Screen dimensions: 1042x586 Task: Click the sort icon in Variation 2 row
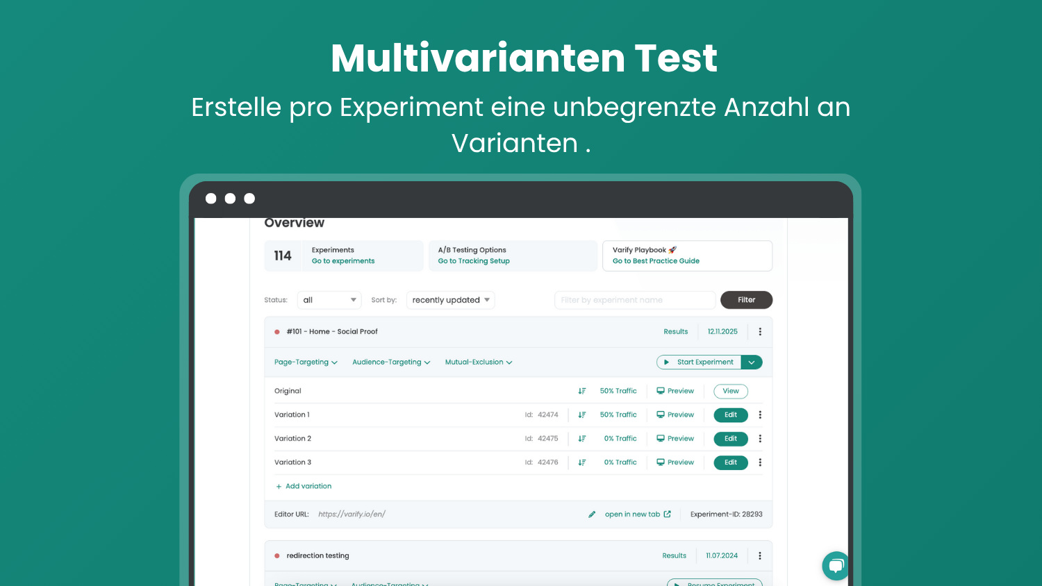[x=582, y=439]
